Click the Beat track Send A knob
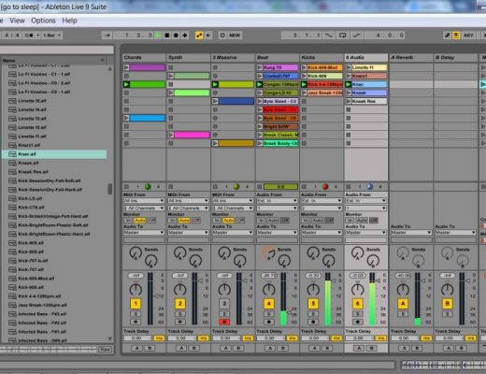The image size is (486, 374). (268, 252)
